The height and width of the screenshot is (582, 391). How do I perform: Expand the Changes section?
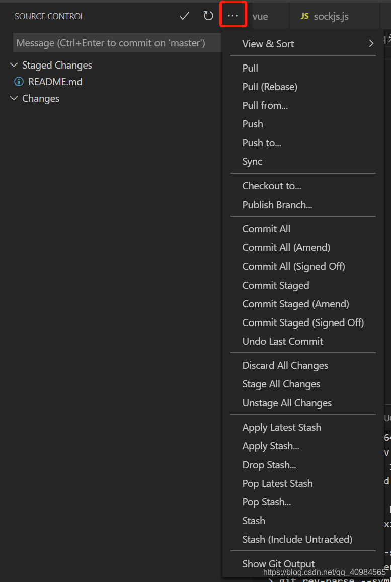tap(14, 98)
